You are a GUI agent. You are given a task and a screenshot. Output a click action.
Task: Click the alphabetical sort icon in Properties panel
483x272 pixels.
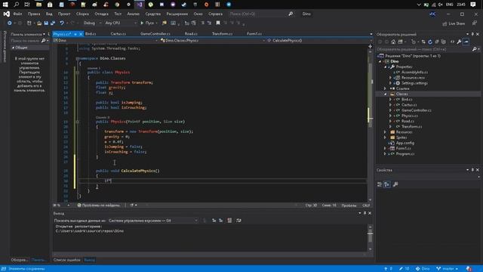coord(387,184)
